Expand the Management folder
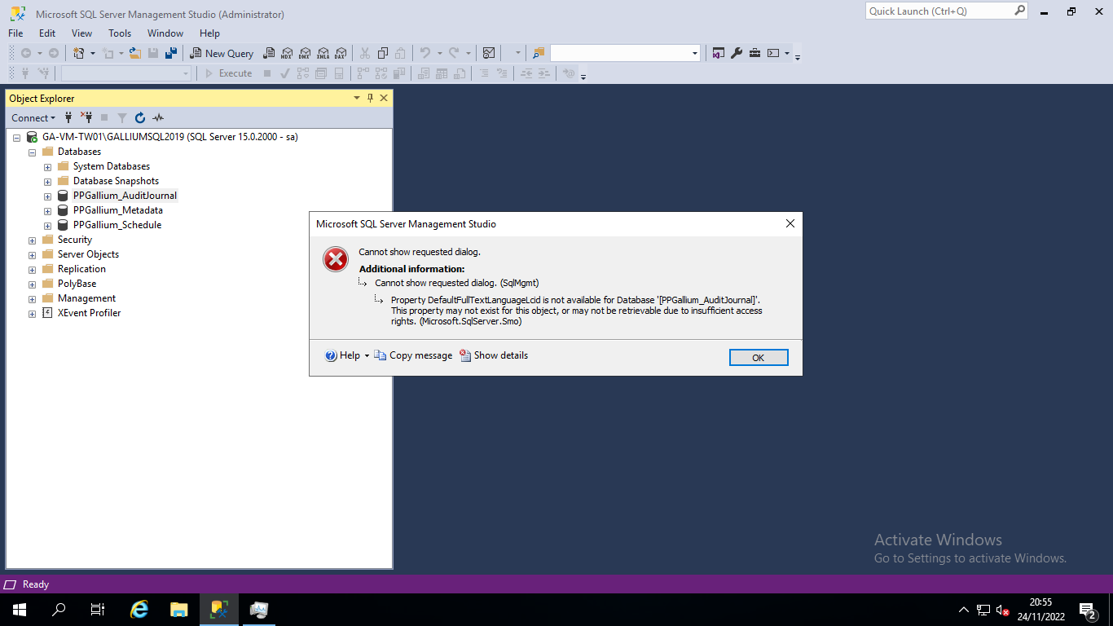1113x626 pixels. point(33,298)
